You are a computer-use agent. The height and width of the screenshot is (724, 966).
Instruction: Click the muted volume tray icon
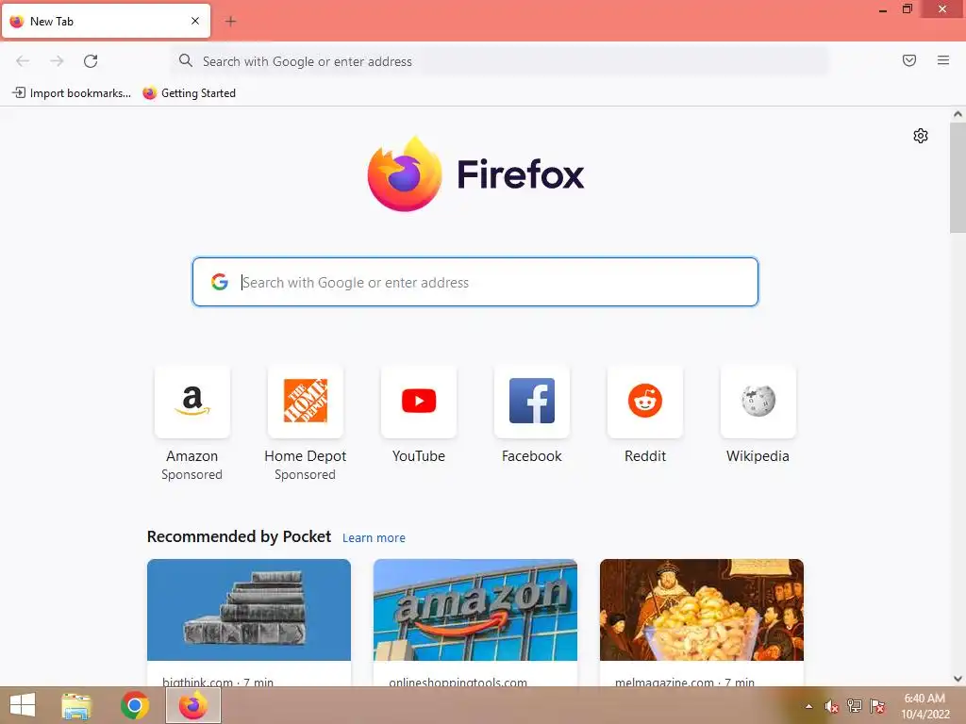tap(831, 706)
